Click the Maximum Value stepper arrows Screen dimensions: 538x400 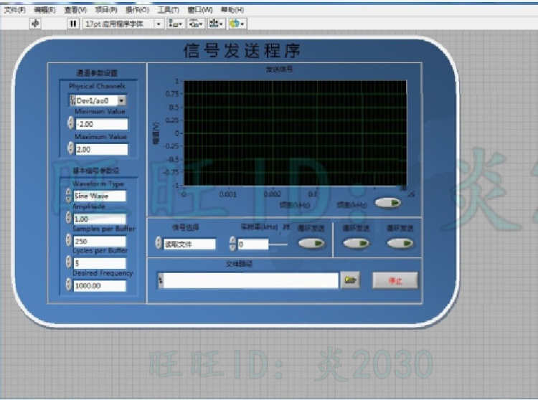pyautogui.click(x=71, y=148)
